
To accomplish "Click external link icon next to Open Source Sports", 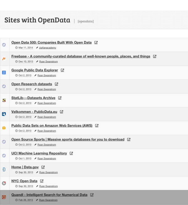I will point(128,140).
